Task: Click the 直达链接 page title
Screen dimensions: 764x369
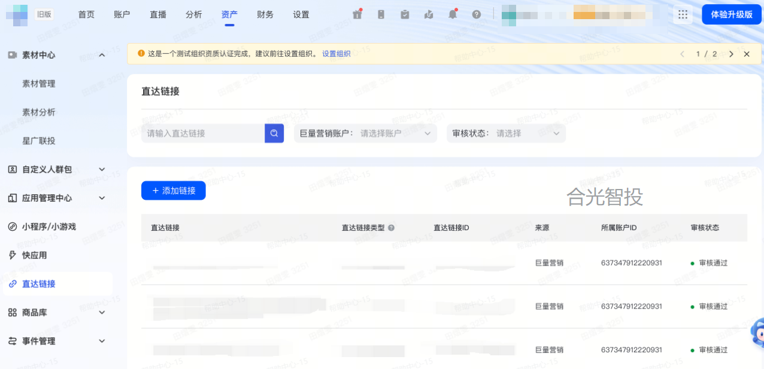Action: (x=160, y=92)
